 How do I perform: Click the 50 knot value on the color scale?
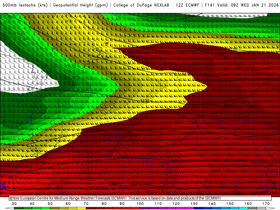[50, 204]
